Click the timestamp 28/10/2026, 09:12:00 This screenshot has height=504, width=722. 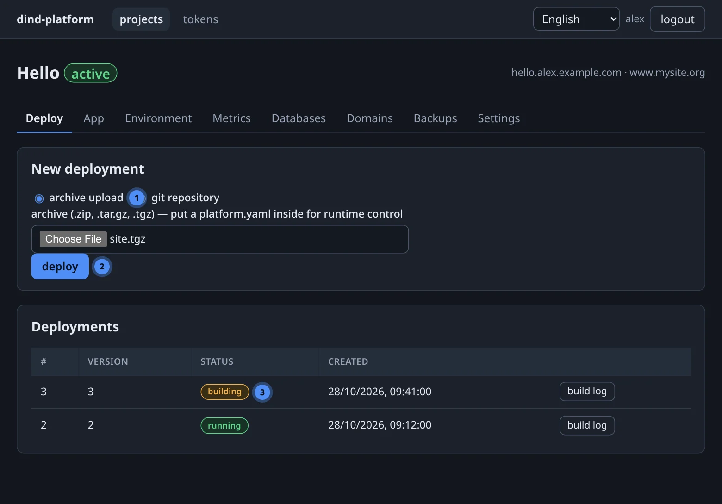point(380,425)
